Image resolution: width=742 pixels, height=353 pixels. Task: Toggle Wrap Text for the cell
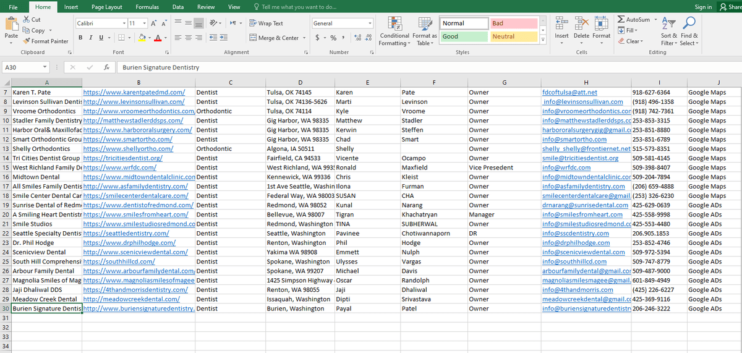point(266,23)
